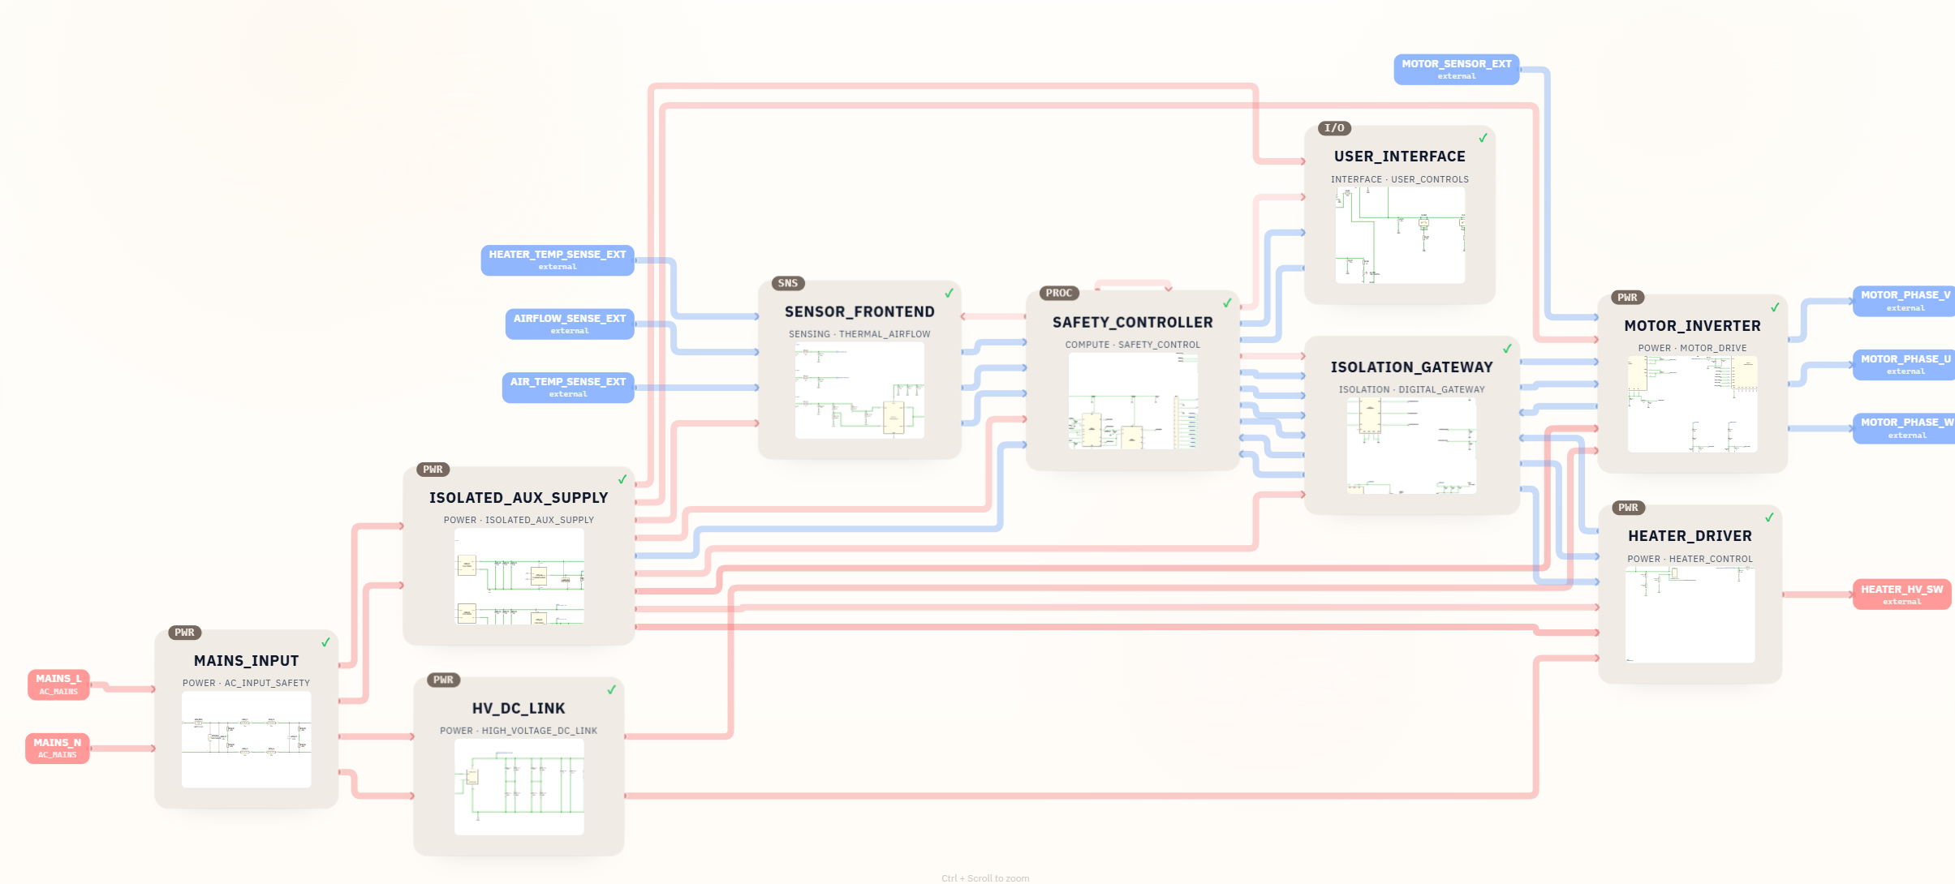
Task: Select the HEATER_TEMP_SENSE_EXT external port
Action: click(x=558, y=260)
